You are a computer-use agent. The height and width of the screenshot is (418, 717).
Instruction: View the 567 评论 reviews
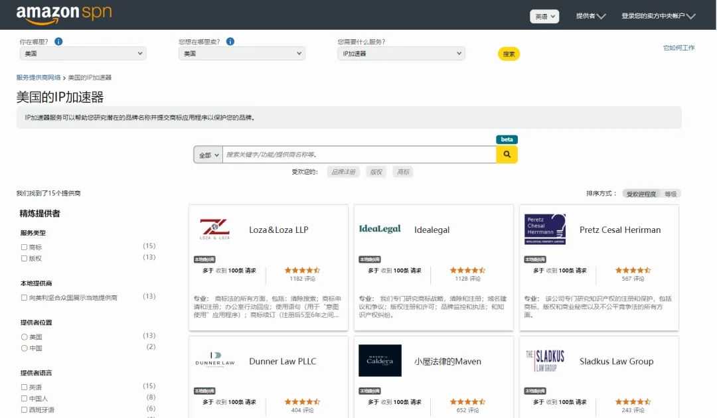(633, 279)
